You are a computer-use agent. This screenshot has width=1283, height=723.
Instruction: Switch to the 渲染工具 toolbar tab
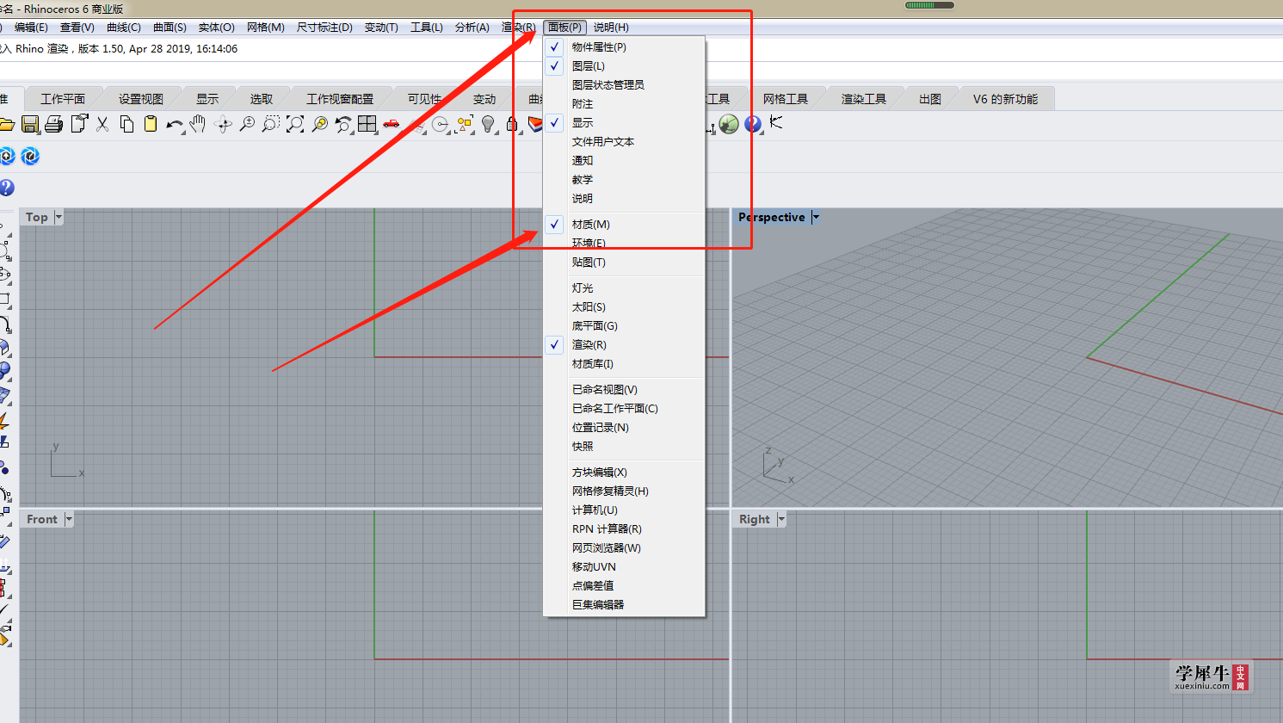864,99
